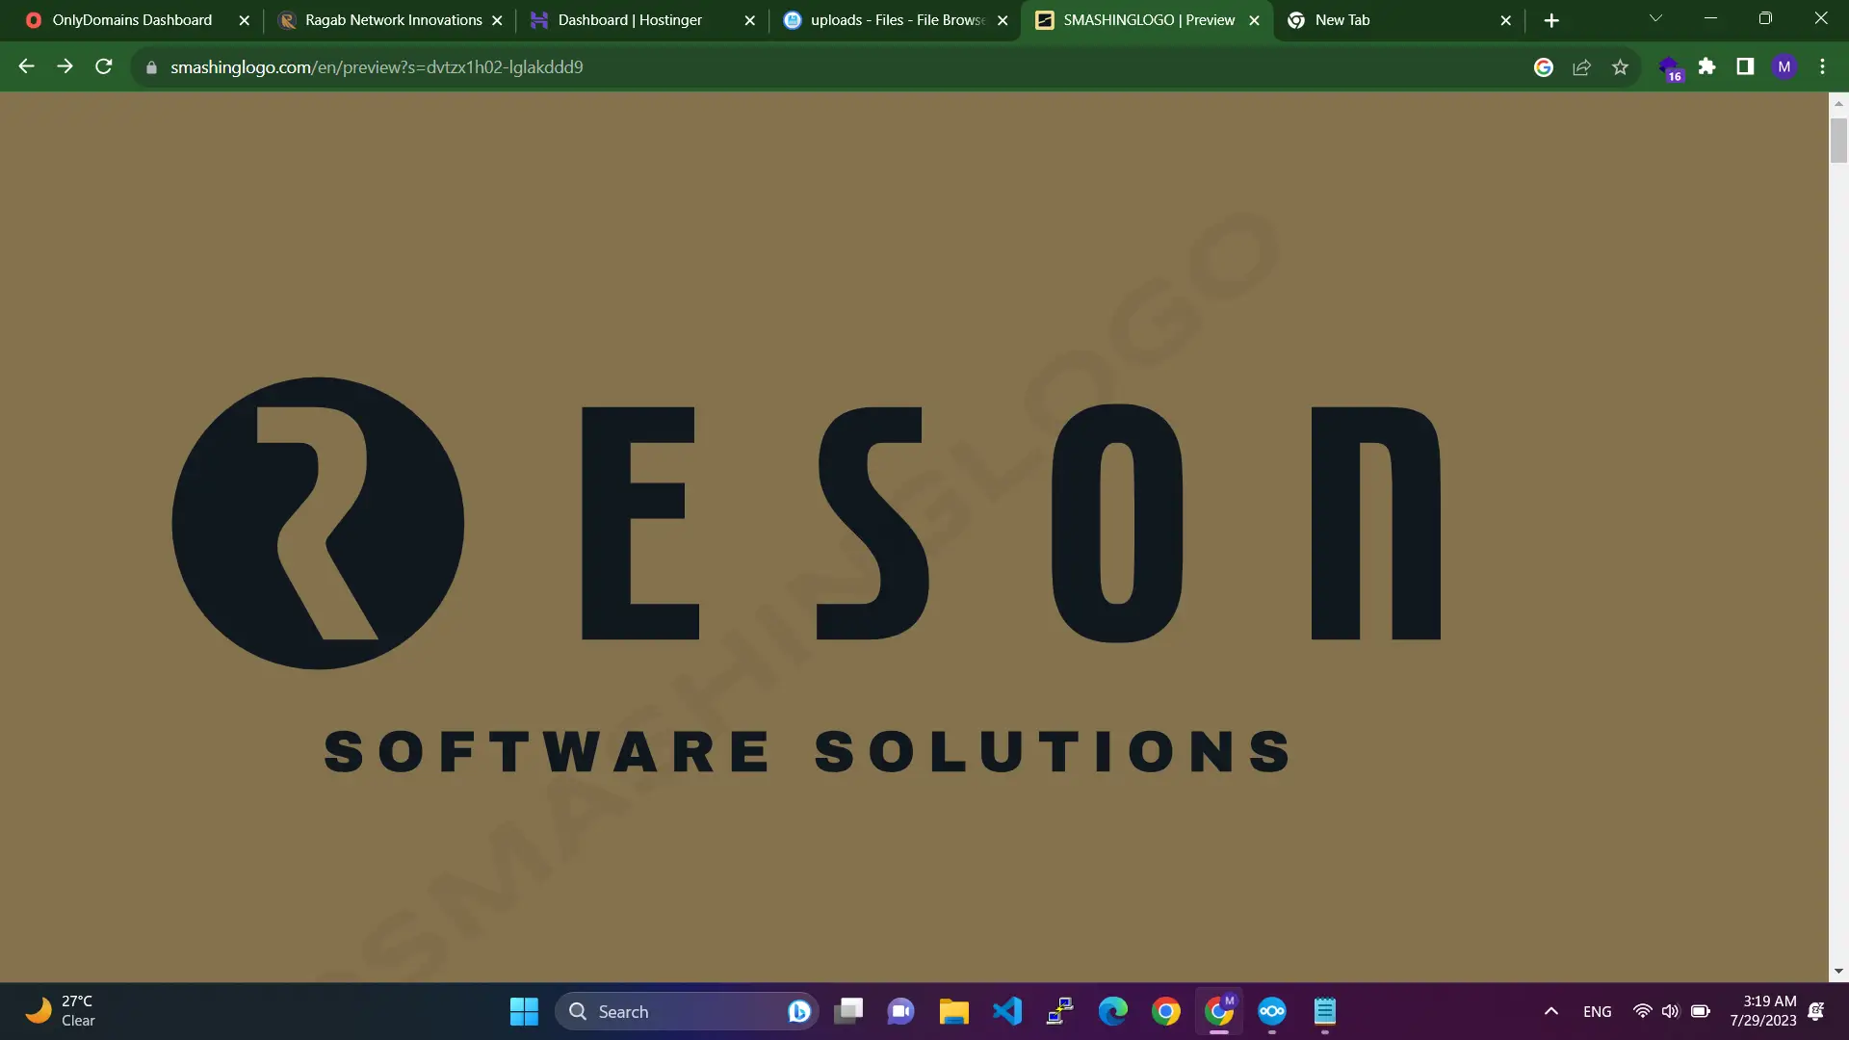Go back to previous page
Image resolution: width=1849 pixels, height=1040 pixels.
coord(27,66)
